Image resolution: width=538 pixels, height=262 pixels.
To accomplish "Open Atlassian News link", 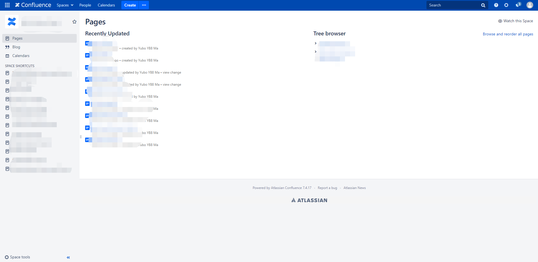I will pos(355,188).
